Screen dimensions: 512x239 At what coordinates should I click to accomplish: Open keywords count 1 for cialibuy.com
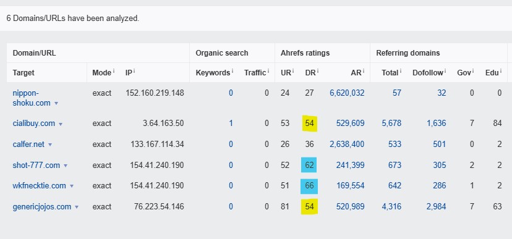coord(231,124)
